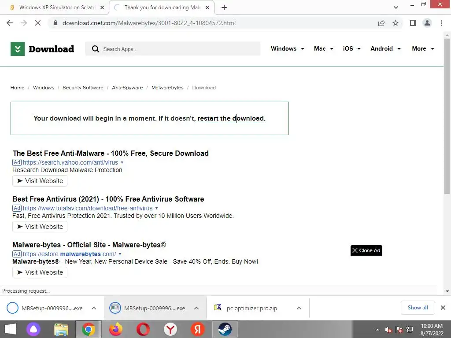Screen dimensions: 451x338
Task: Open the estore.malwarebytes.com ad URL
Action: point(69,254)
